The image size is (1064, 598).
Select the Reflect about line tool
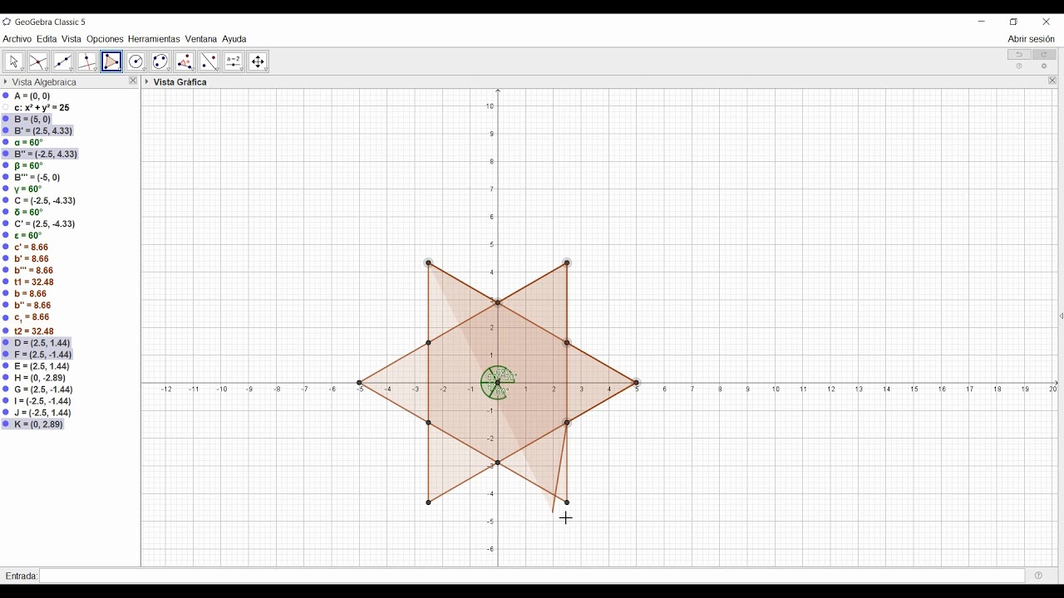pos(209,61)
